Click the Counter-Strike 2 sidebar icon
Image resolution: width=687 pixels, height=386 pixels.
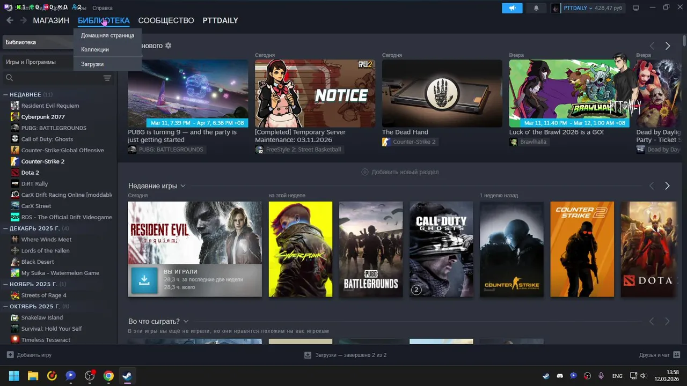click(15, 161)
